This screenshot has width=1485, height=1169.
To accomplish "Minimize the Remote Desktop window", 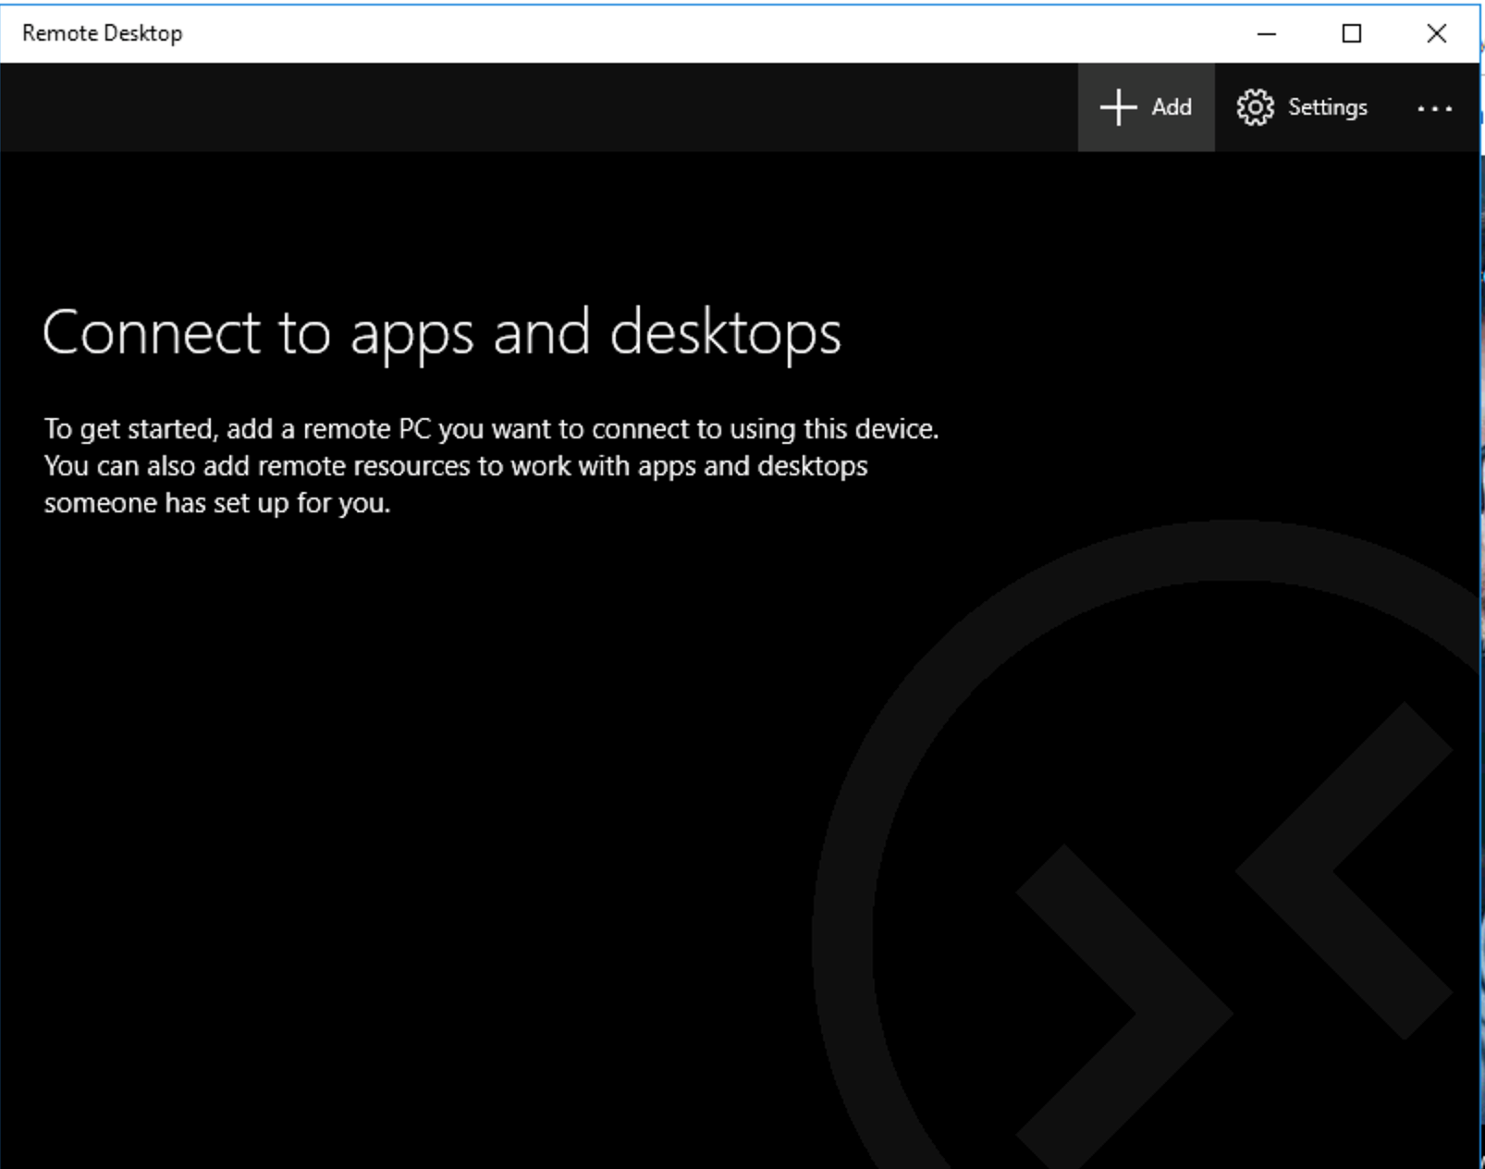I will pos(1267,34).
